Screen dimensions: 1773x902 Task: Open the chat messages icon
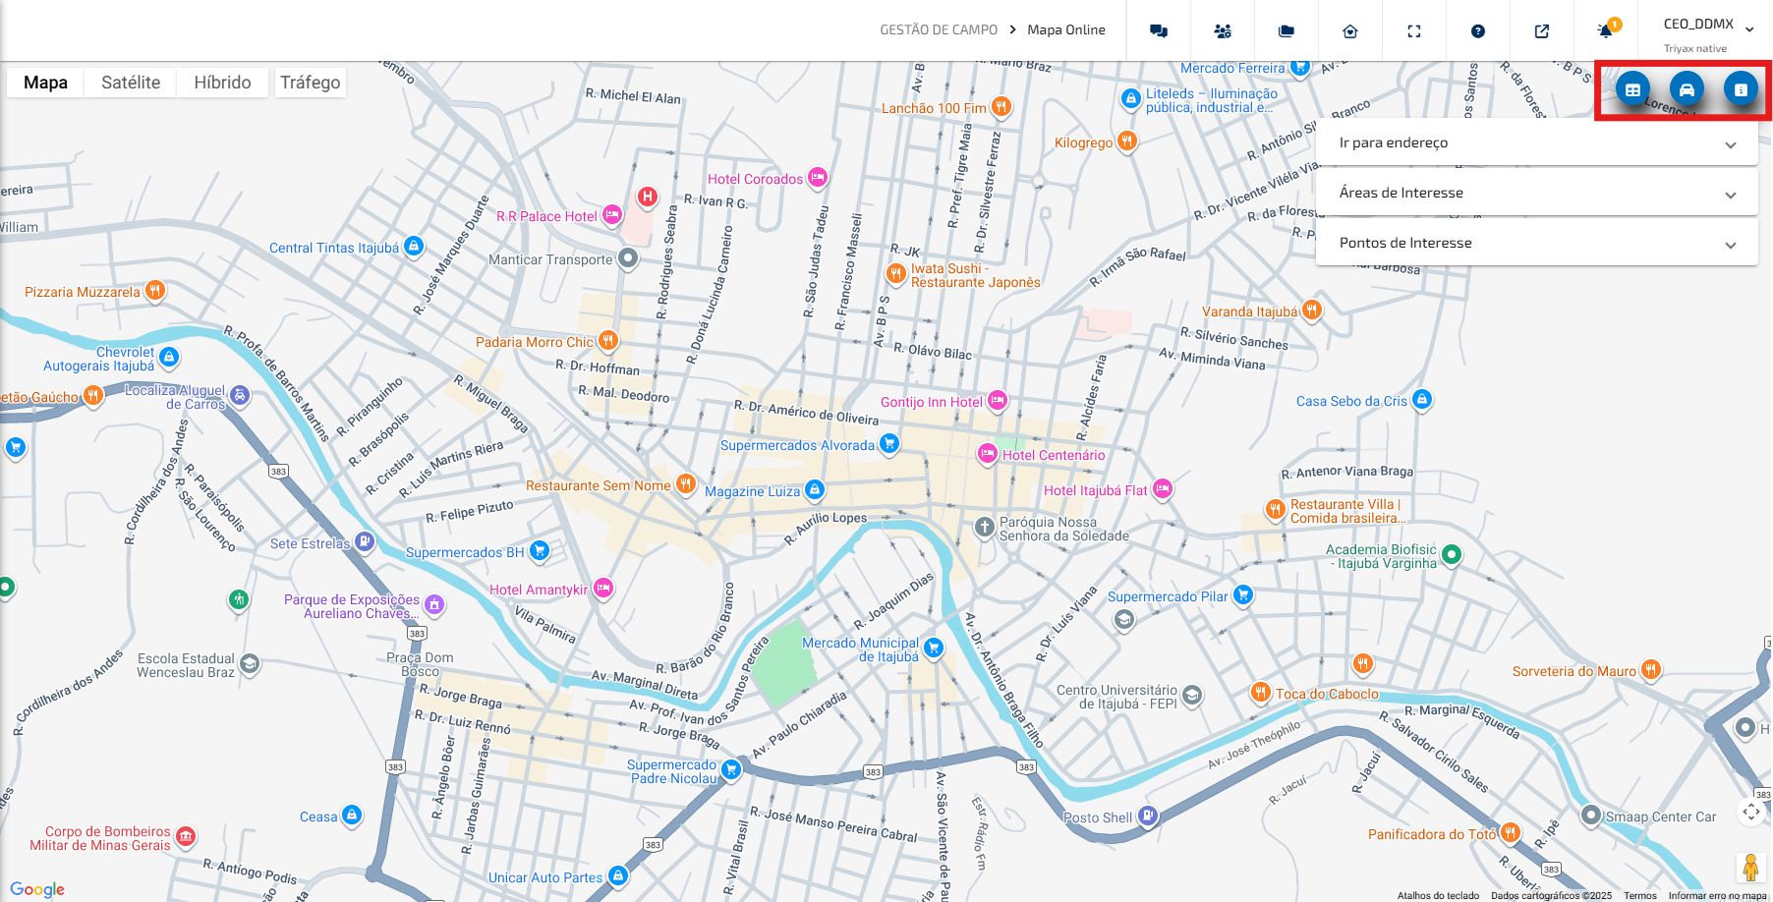click(x=1159, y=31)
